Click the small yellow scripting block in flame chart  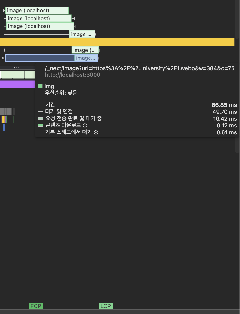[x=3, y=119]
